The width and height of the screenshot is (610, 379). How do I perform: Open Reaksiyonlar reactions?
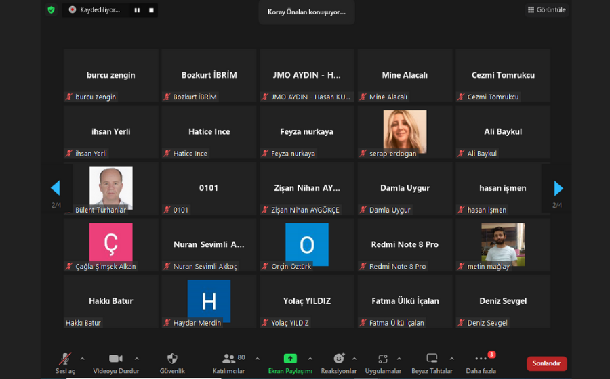tap(338, 363)
